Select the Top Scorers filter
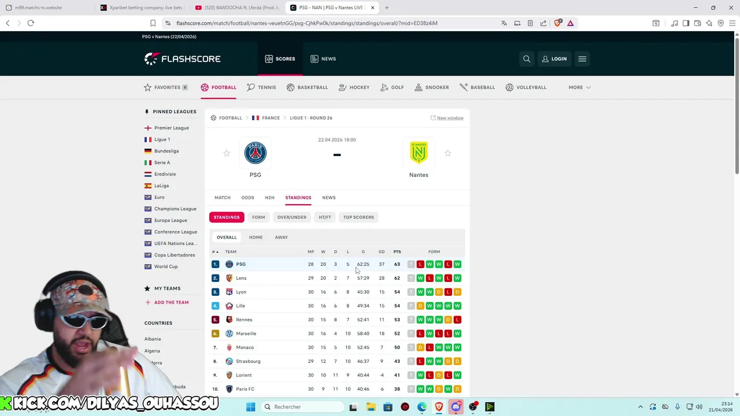The image size is (740, 416). click(x=358, y=217)
